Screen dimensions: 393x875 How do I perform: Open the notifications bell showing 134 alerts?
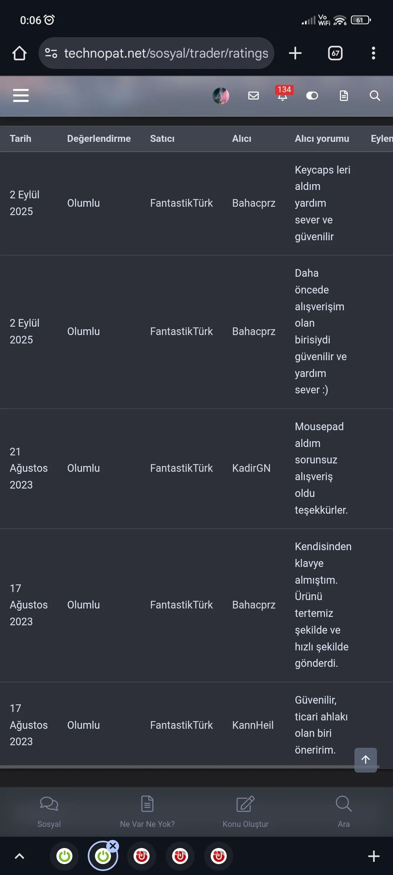[283, 96]
